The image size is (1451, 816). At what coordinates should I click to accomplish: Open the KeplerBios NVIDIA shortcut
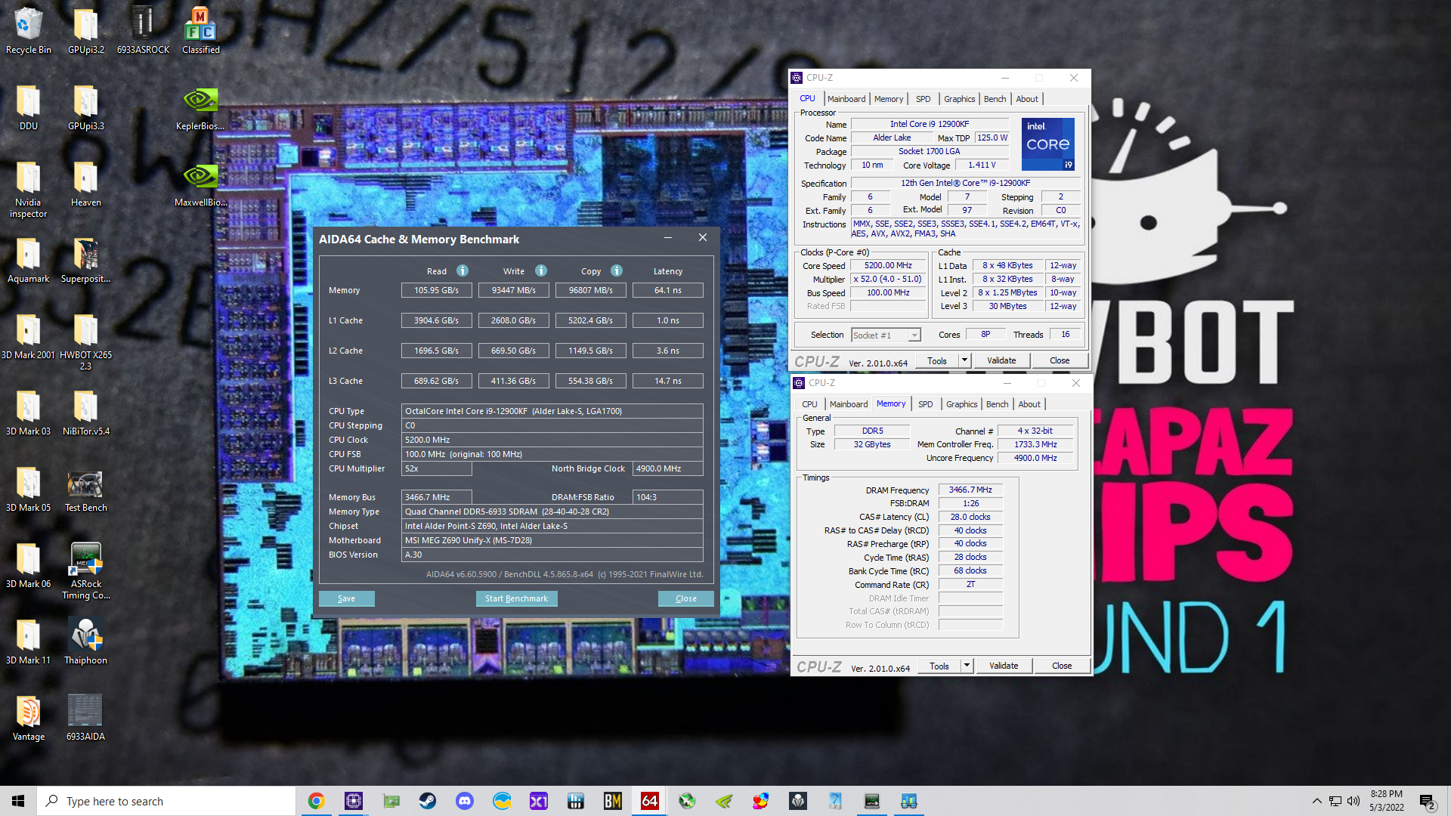pyautogui.click(x=200, y=107)
